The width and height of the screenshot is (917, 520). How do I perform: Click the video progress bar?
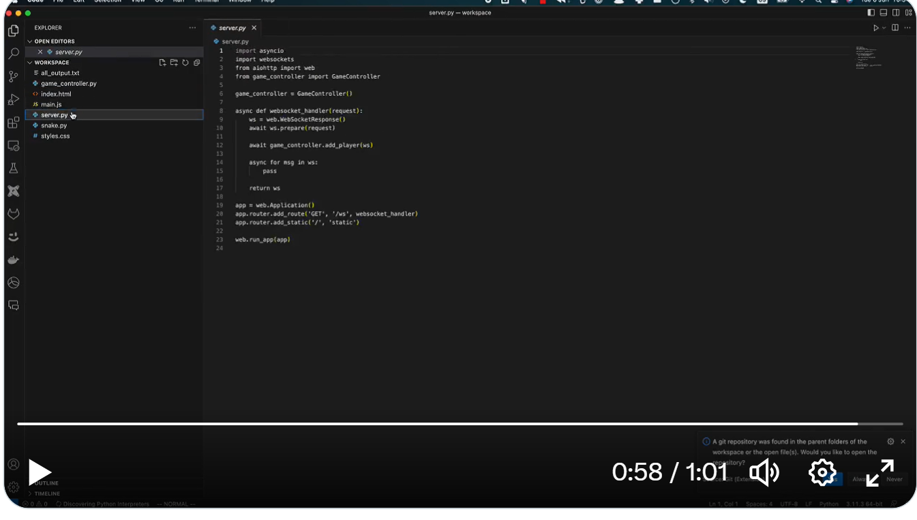[458, 423]
